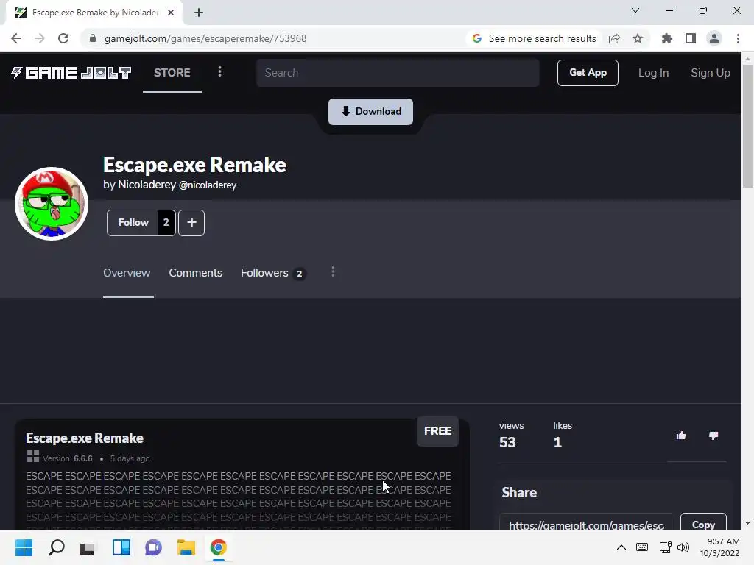The width and height of the screenshot is (754, 565).
Task: Open a new browser tab
Action: click(199, 13)
